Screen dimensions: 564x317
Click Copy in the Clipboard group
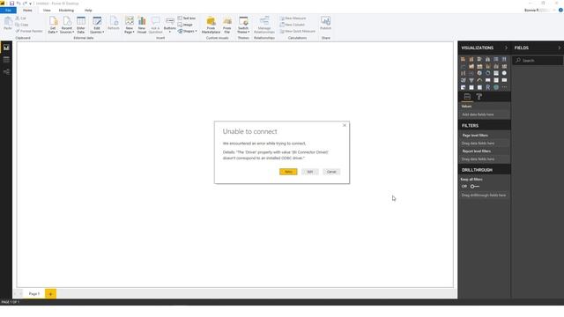[21, 25]
